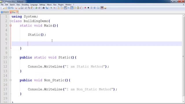The width and height of the screenshot is (185, 104).
Task: Open the Search menu
Action: (12, 5)
